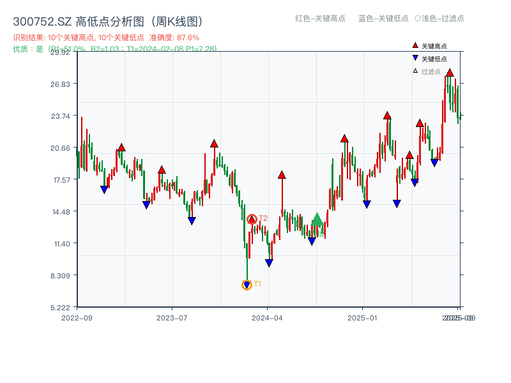Click the 17.57 y-axis label
Screen dimensions: 511x383
61,180
